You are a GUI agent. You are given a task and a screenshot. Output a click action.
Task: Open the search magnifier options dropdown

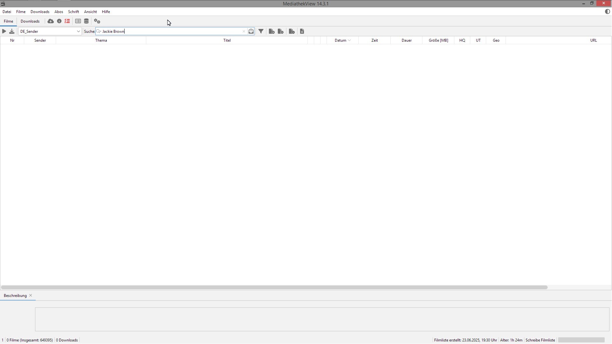click(x=99, y=31)
